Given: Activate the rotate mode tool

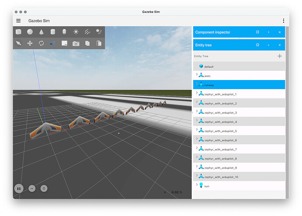Looking at the screenshot, I should click(x=41, y=43).
